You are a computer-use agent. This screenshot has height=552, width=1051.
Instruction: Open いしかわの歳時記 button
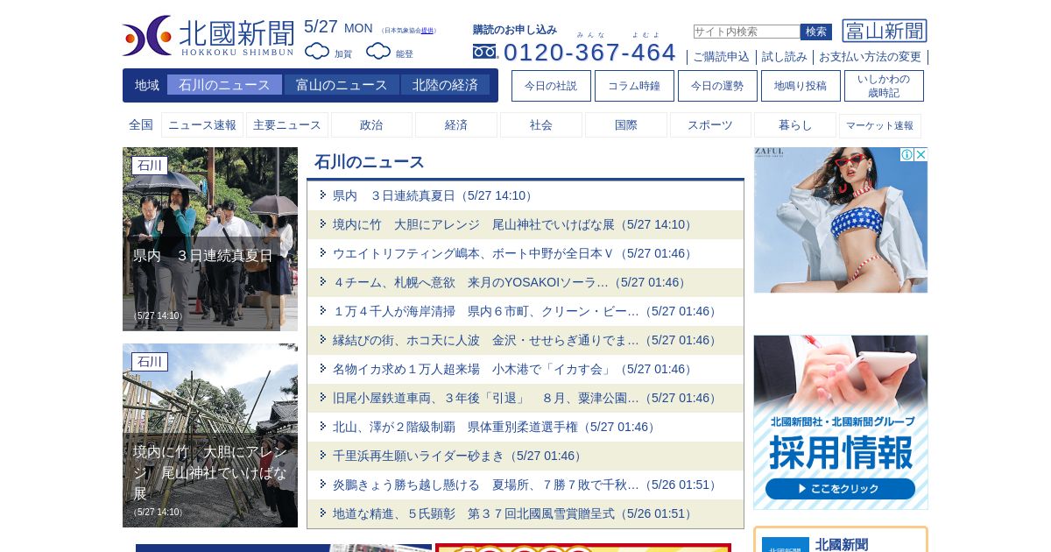(x=884, y=86)
